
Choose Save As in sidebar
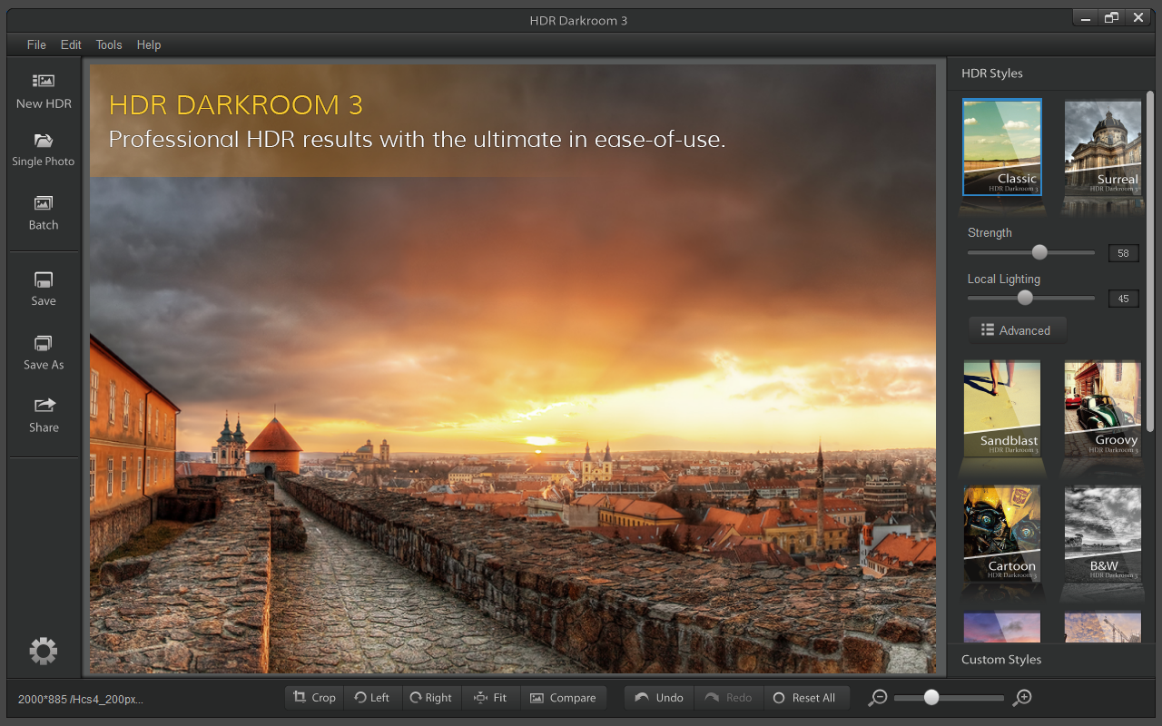click(44, 345)
